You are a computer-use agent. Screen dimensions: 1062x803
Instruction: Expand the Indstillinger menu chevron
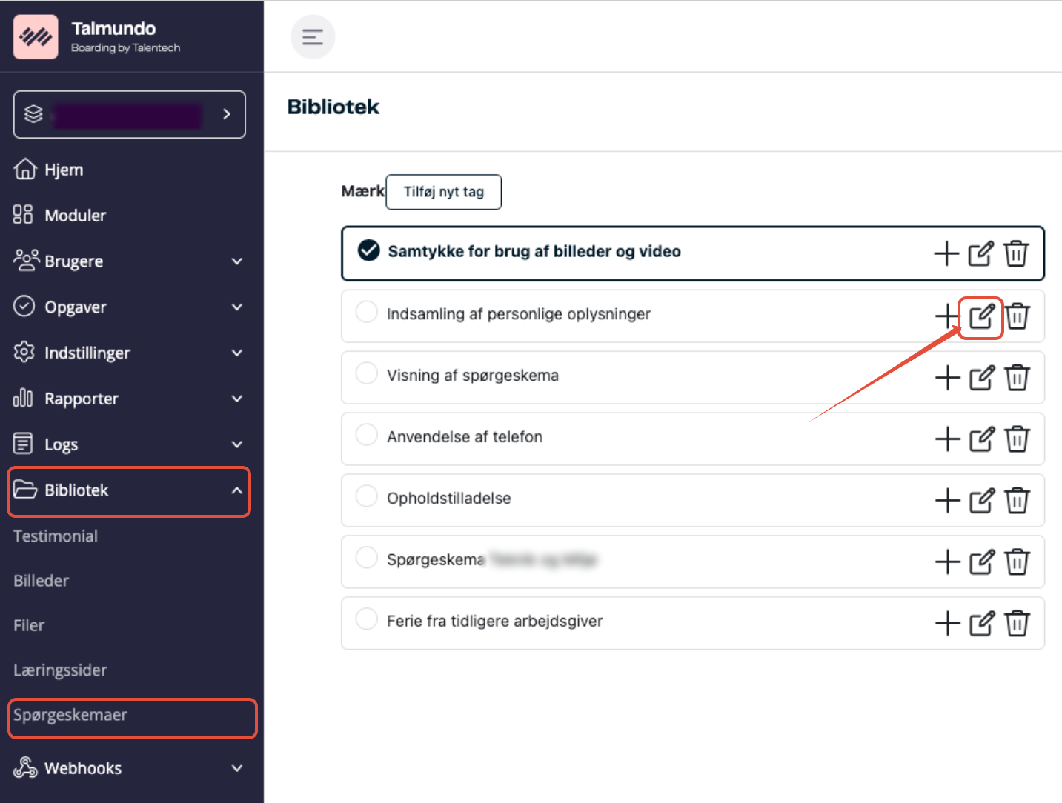[236, 353]
